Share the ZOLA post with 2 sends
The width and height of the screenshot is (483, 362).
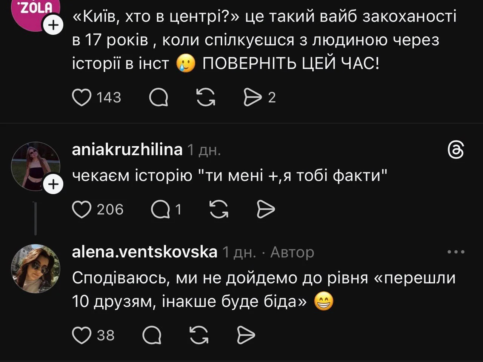(254, 98)
